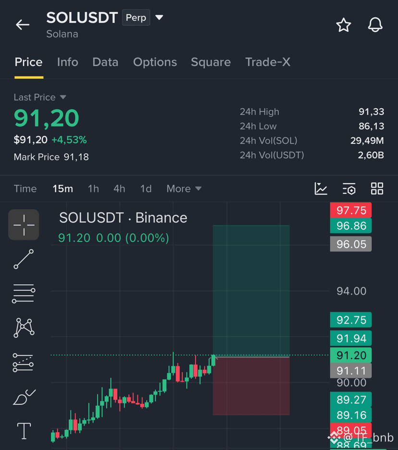Go back using the left arrow

click(x=23, y=25)
